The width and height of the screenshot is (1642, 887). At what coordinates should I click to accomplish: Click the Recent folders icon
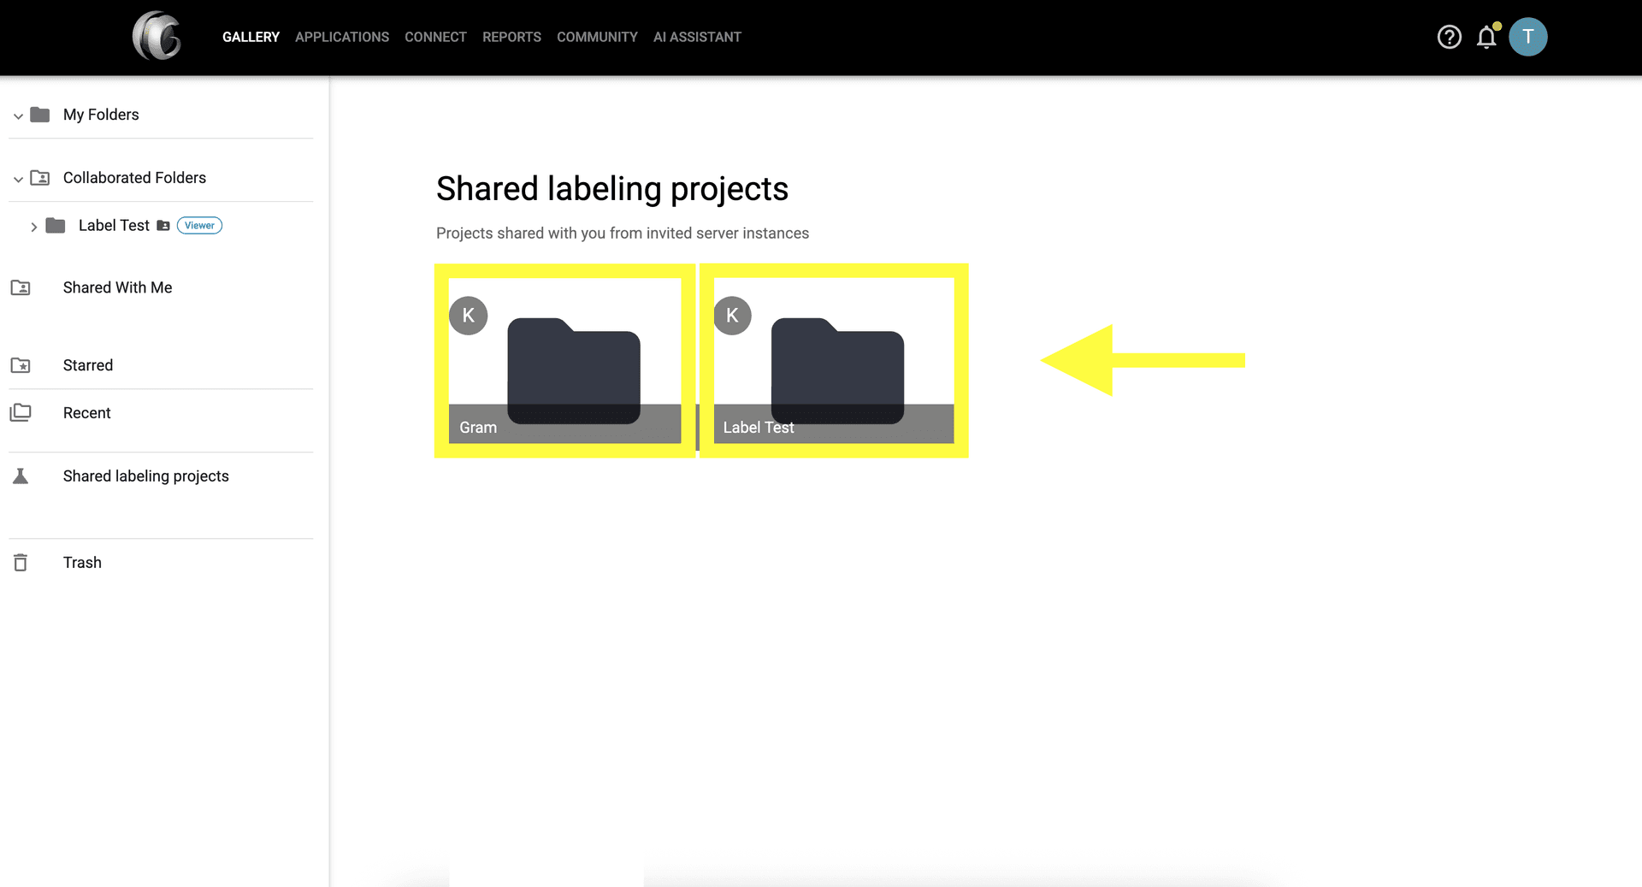[x=20, y=413]
